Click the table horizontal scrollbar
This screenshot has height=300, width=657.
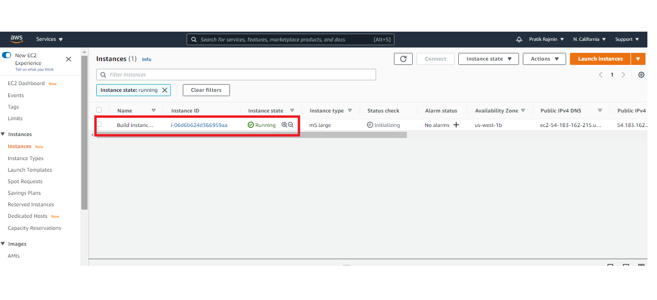pyautogui.click(x=252, y=135)
